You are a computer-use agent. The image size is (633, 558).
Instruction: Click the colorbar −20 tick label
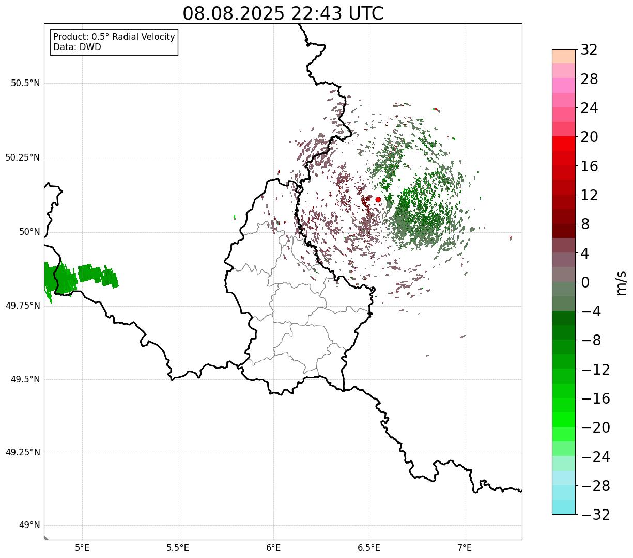tap(595, 427)
